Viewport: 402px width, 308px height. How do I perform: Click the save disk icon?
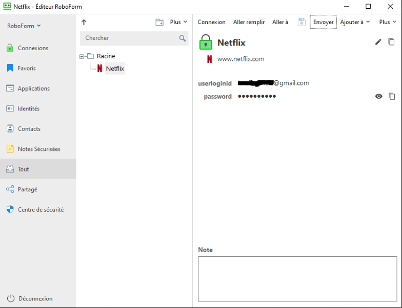(x=301, y=23)
